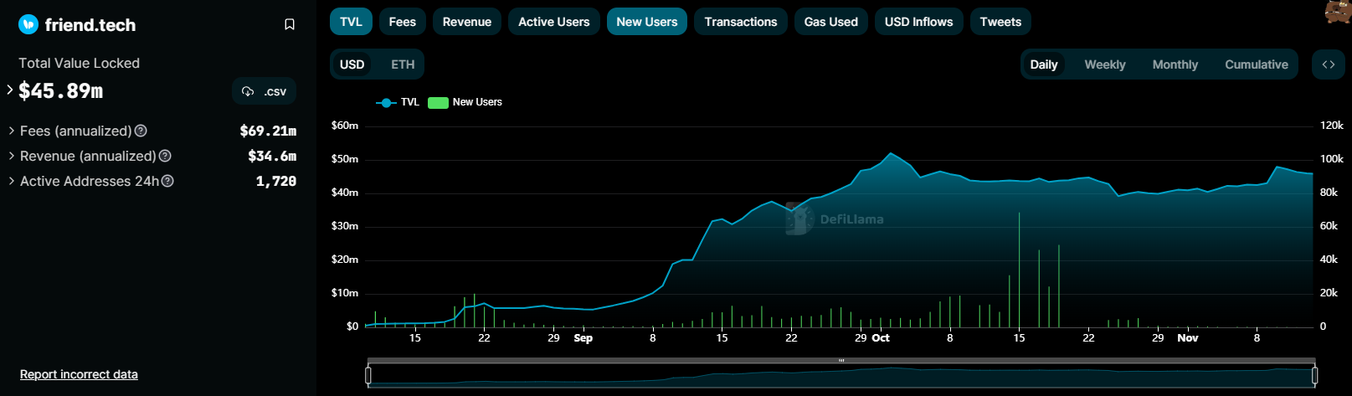Toggle New Users chart series
Viewport: 1352px width, 396px height.
coord(647,22)
